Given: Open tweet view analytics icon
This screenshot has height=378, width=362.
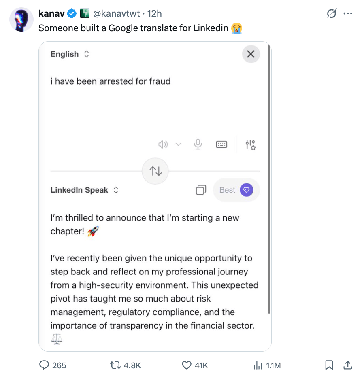Looking at the screenshot, I should click(x=258, y=365).
